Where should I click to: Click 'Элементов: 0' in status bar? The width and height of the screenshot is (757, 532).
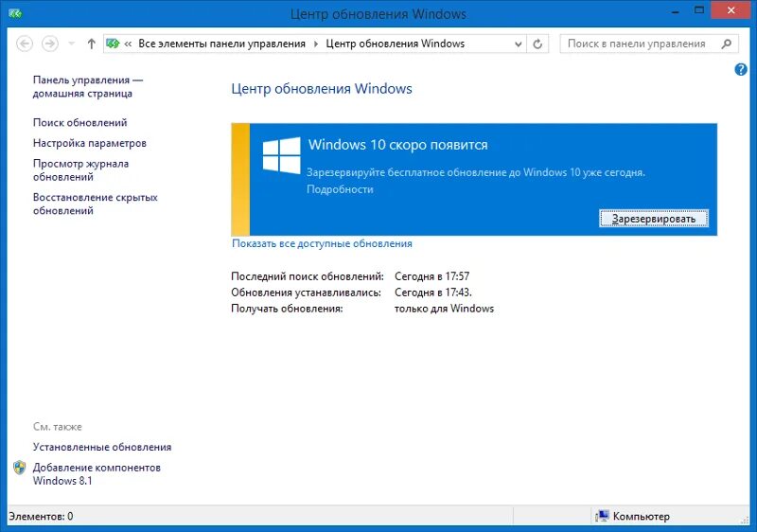tap(41, 517)
